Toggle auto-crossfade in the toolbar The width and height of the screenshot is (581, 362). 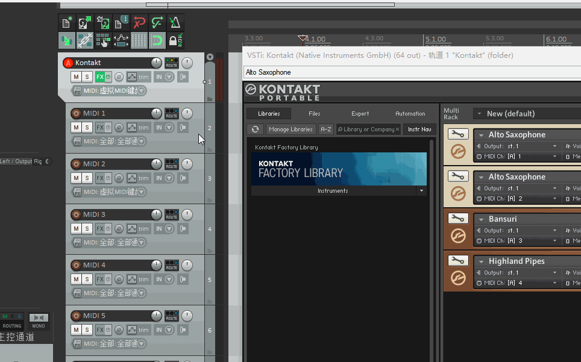coord(67,40)
